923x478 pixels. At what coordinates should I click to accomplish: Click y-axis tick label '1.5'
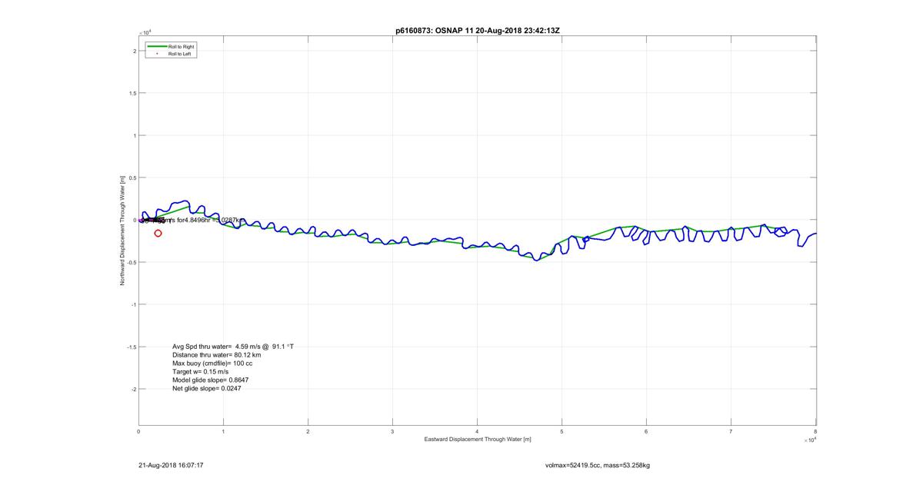click(x=132, y=93)
